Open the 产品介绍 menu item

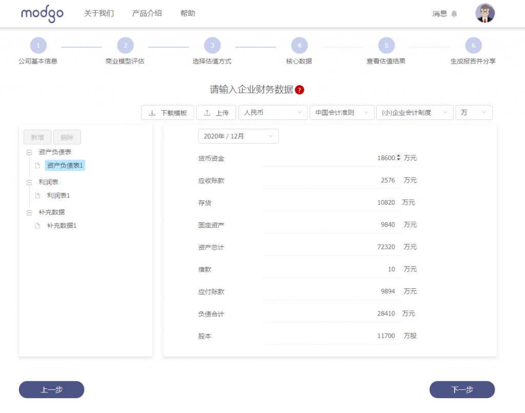pos(147,13)
